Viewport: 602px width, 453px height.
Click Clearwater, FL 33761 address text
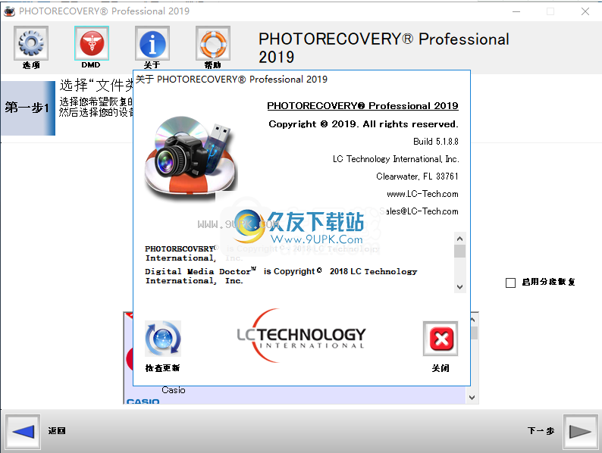[x=417, y=177]
